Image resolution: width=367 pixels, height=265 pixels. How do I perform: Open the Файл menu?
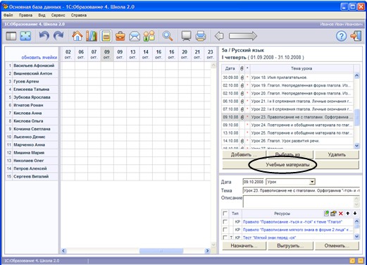point(8,16)
